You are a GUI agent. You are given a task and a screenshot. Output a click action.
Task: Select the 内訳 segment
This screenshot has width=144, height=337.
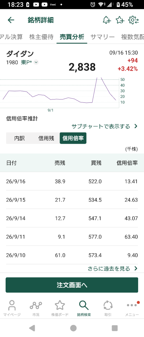point(20,138)
